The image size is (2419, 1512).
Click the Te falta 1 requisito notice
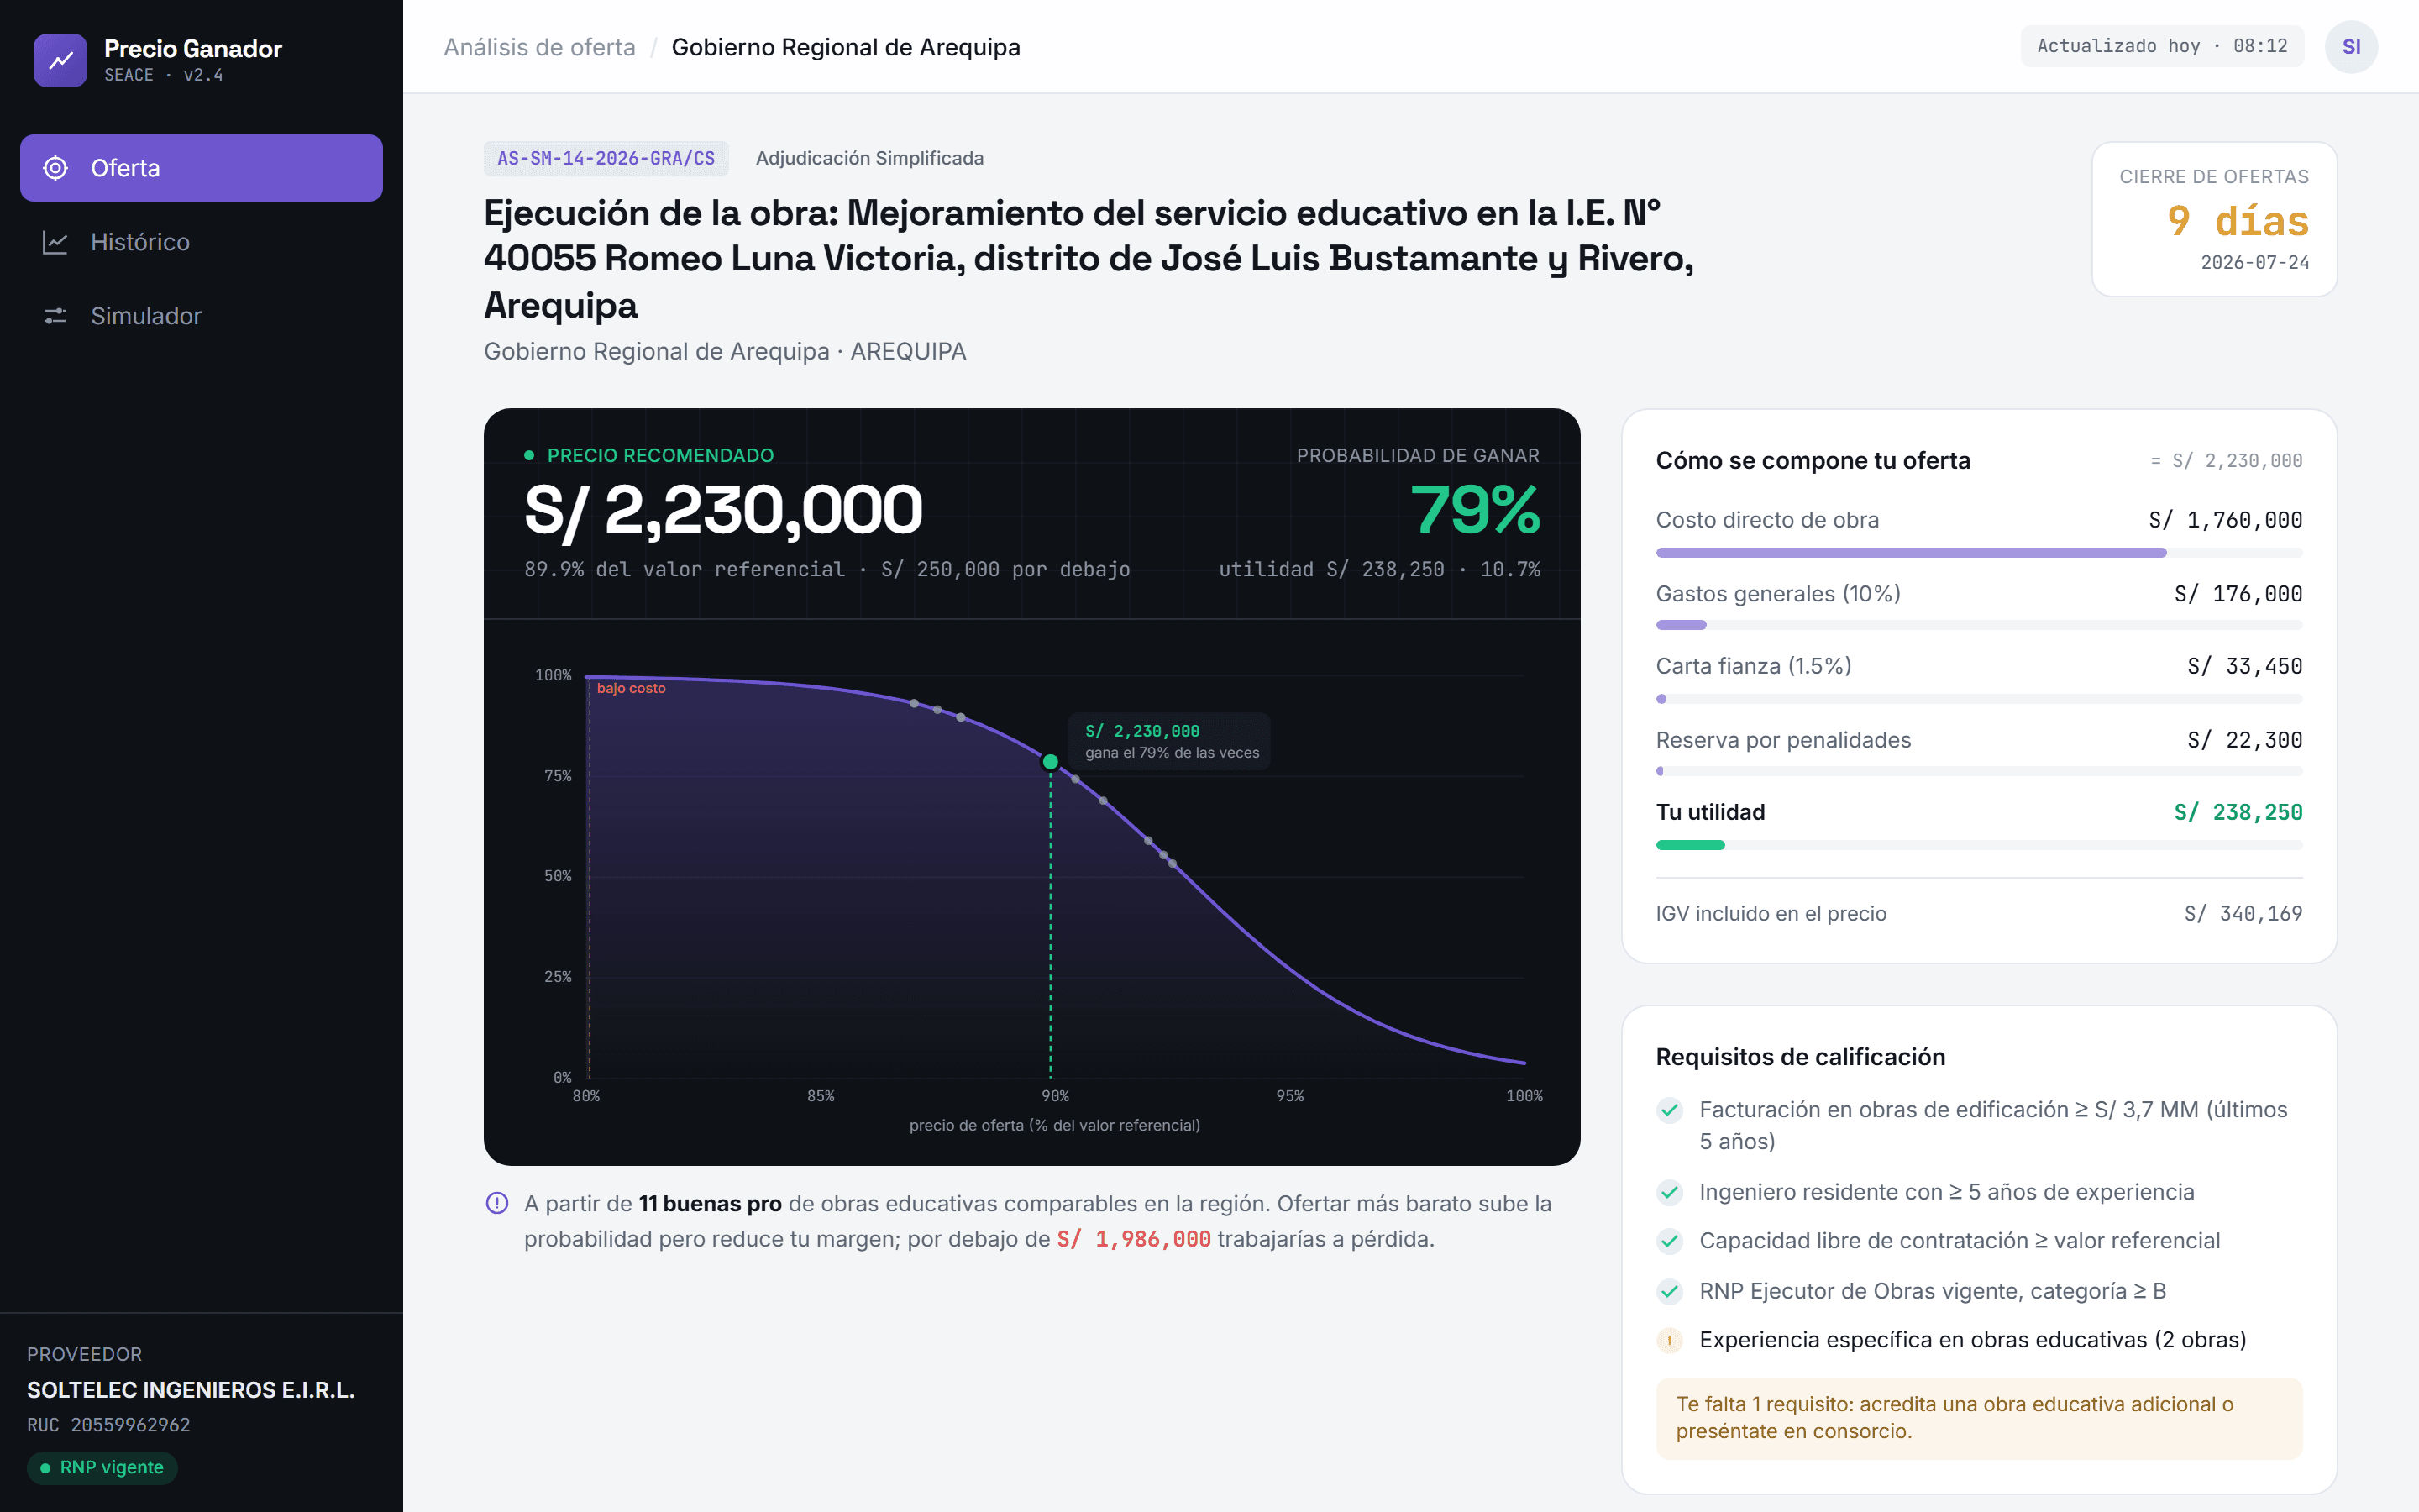[1979, 1418]
